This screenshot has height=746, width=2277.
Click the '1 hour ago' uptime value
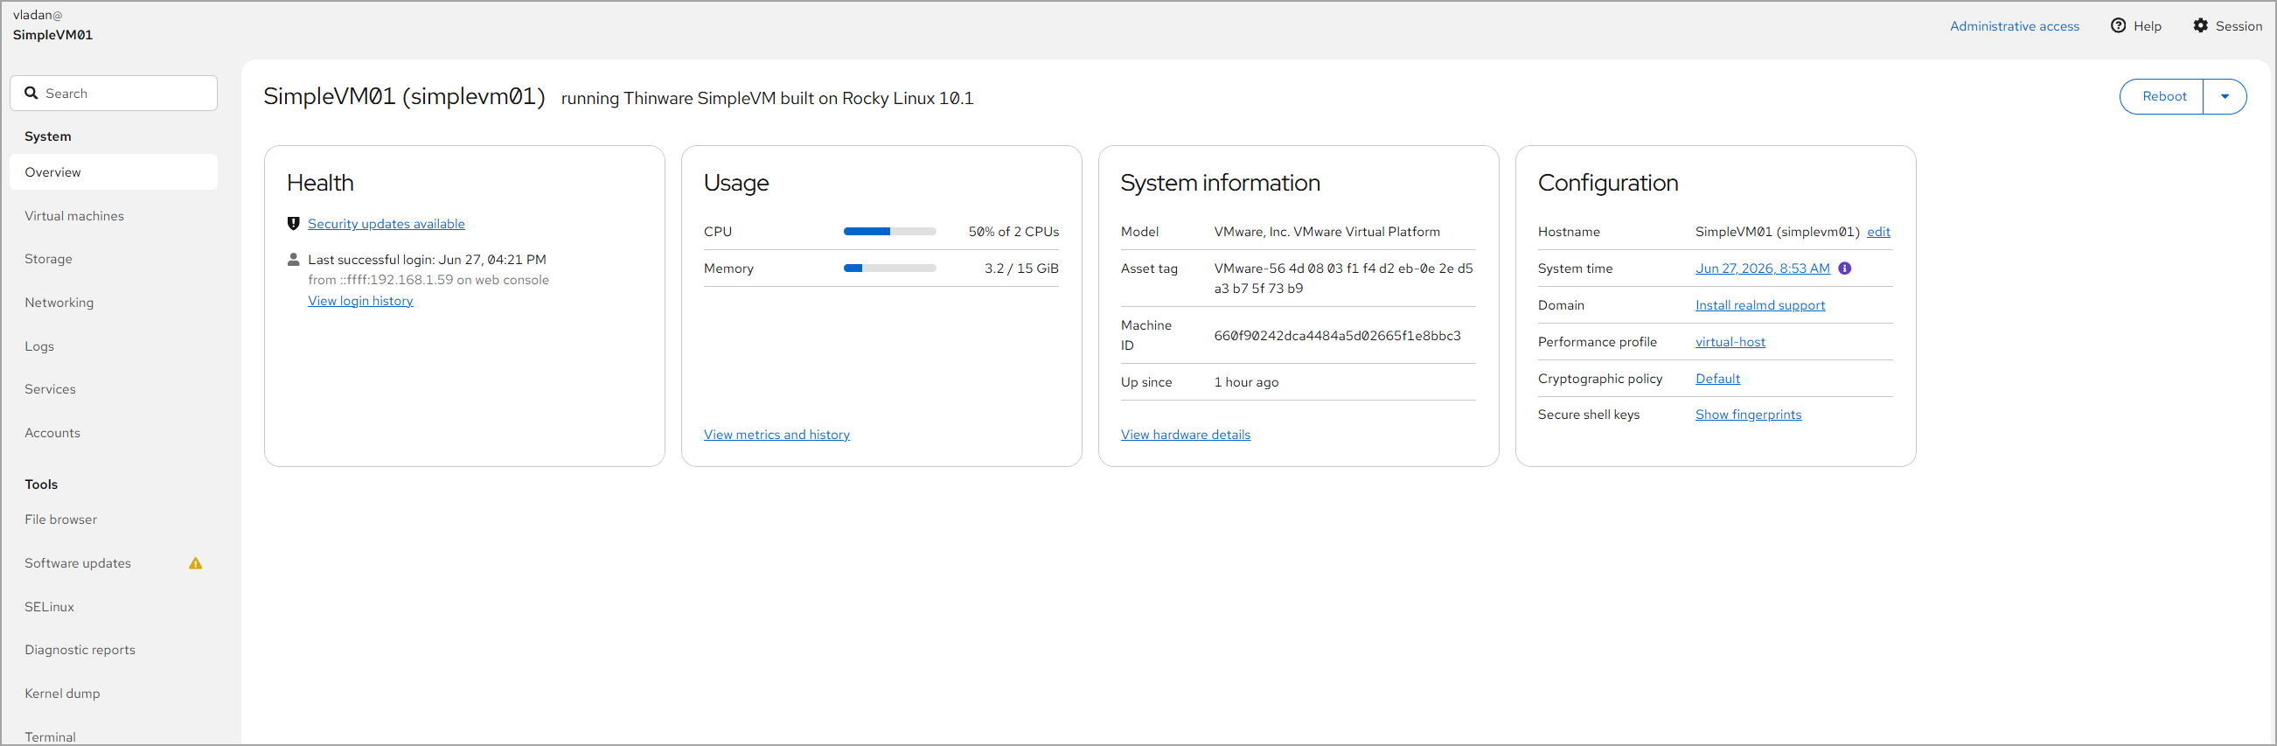pyautogui.click(x=1246, y=383)
